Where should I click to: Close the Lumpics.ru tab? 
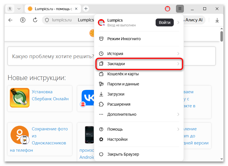click(76, 9)
